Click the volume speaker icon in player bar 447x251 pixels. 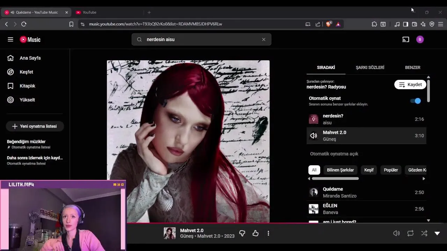tap(396, 233)
